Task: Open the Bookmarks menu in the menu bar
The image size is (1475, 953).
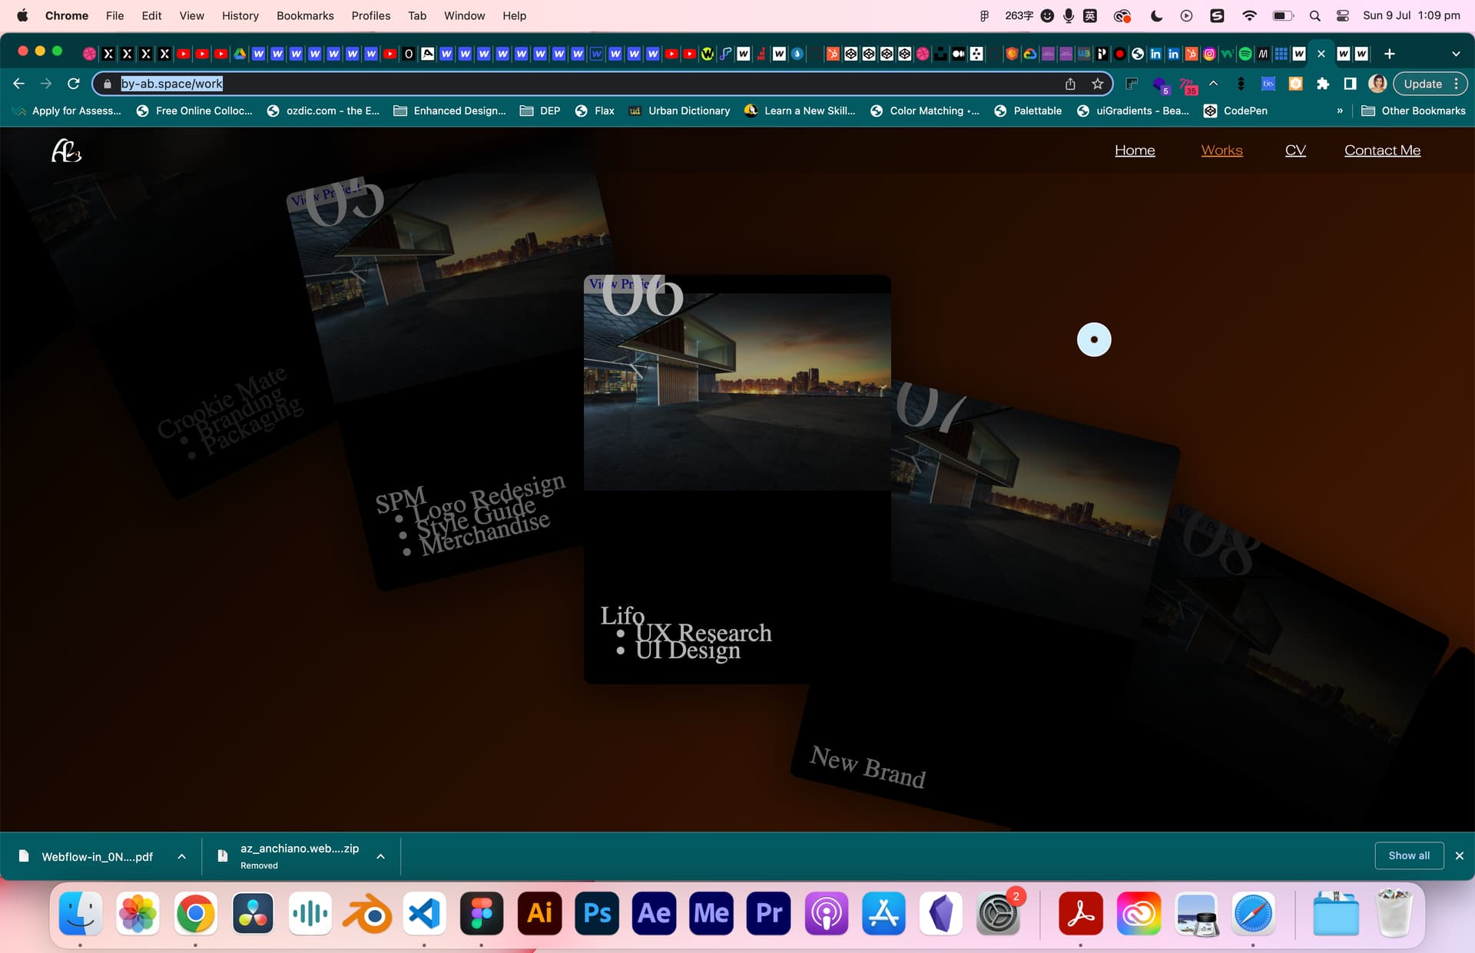Action: click(305, 15)
